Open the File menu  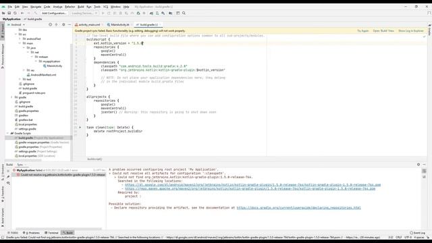click(10, 7)
